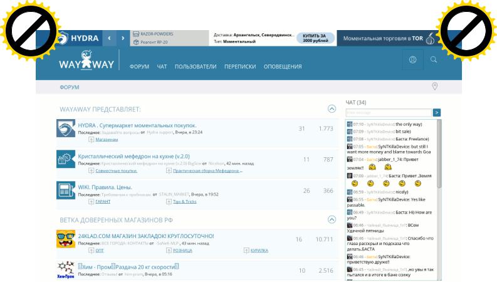This screenshot has height=282, width=497.
Task: Click message count 787 for мефедрон forum
Action: [x=328, y=159]
